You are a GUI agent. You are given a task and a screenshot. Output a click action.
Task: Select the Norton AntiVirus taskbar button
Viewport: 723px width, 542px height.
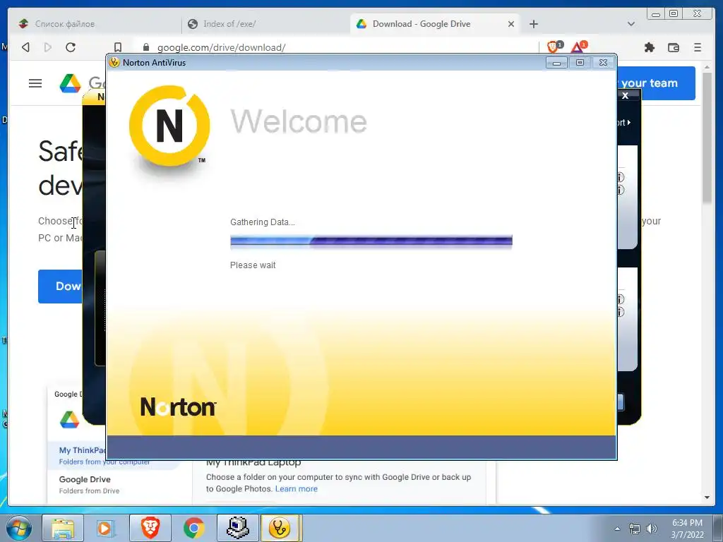281,528
